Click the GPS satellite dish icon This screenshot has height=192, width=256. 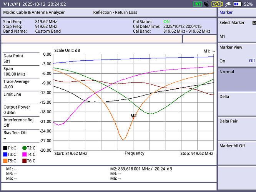pyautogui.click(x=207, y=4)
